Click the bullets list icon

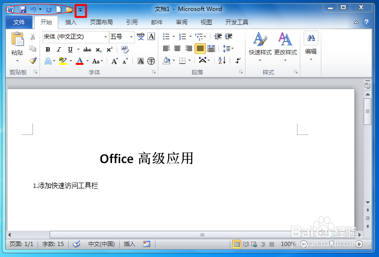point(166,37)
